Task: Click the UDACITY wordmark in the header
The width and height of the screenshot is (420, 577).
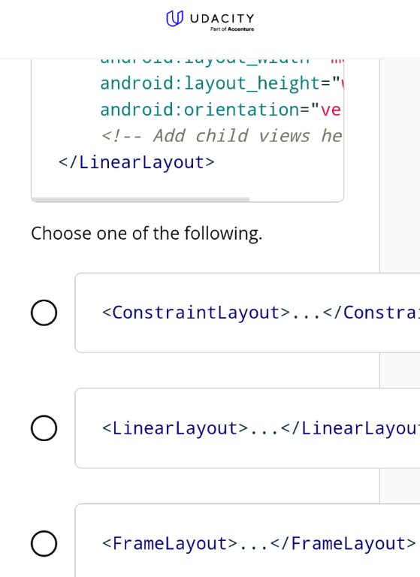Action: tap(222, 19)
